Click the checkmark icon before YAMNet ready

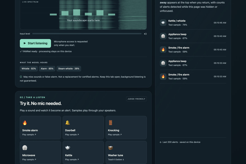point(21,52)
